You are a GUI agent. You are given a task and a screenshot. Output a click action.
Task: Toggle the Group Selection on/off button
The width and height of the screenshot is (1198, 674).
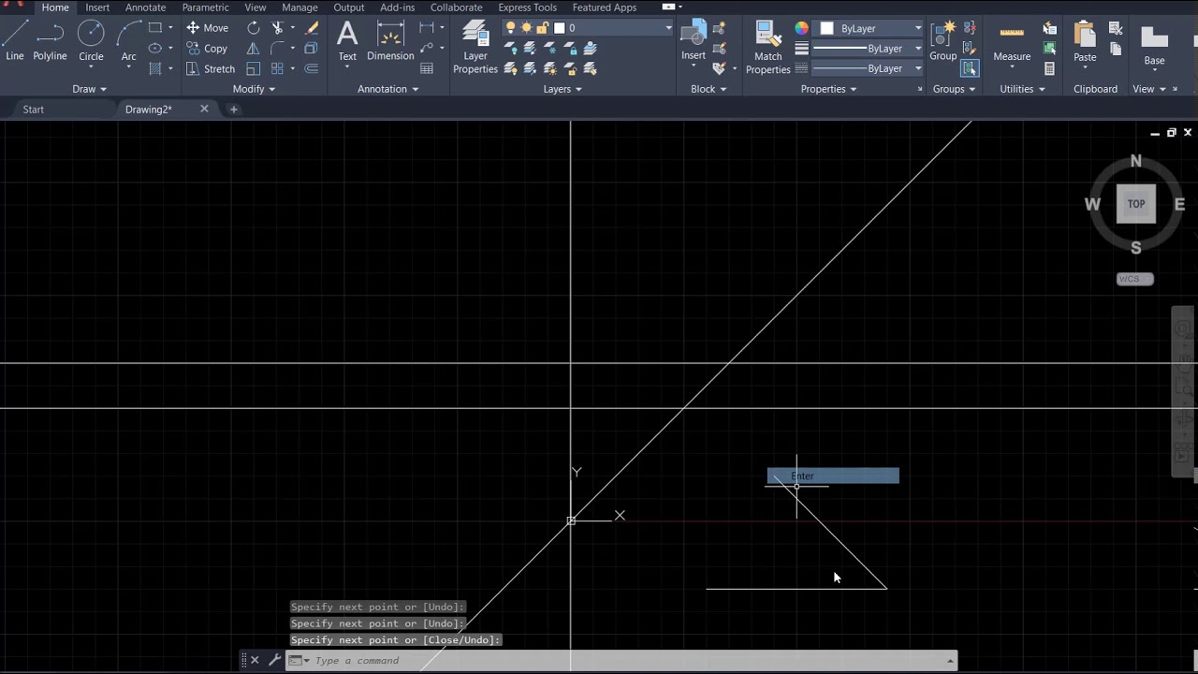(x=970, y=68)
